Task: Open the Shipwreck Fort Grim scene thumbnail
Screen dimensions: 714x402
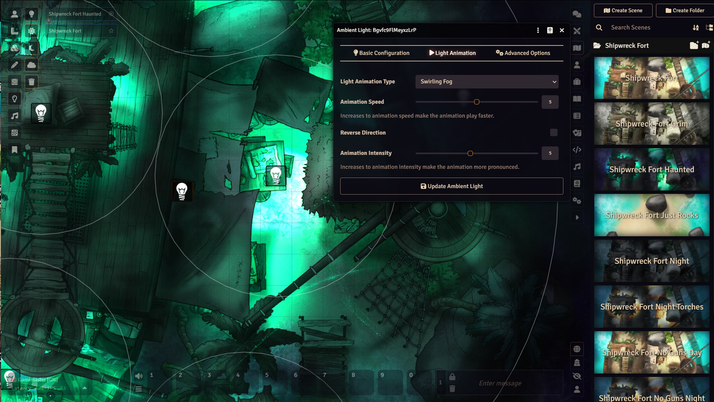Action: 652,123
